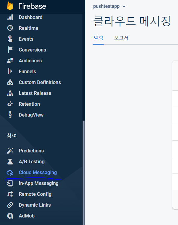Image resolution: width=178 pixels, height=225 pixels.
Task: Click the Funnels bars icon
Action: pyautogui.click(x=10, y=71)
